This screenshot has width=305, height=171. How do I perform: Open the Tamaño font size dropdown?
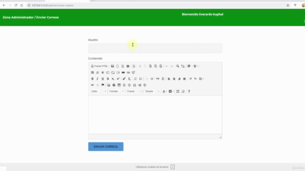pos(152,91)
